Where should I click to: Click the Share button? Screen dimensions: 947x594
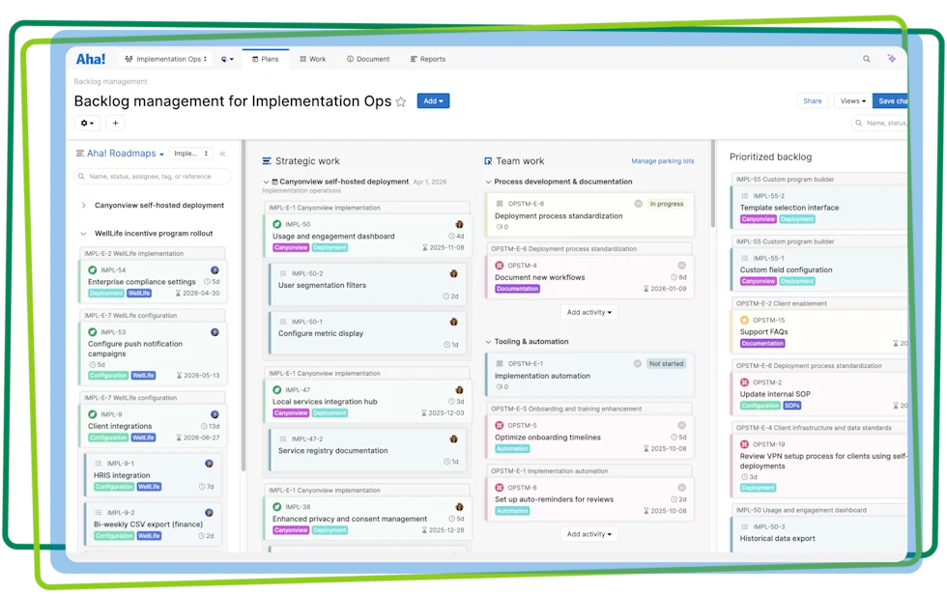(813, 101)
